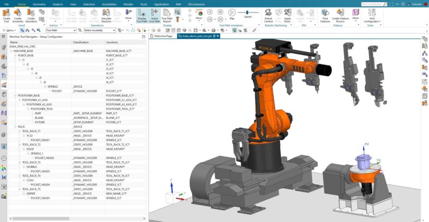The width and height of the screenshot is (429, 222).
Task: Toggle the first selection filter icon beside Menu
Action: (x=22, y=30)
